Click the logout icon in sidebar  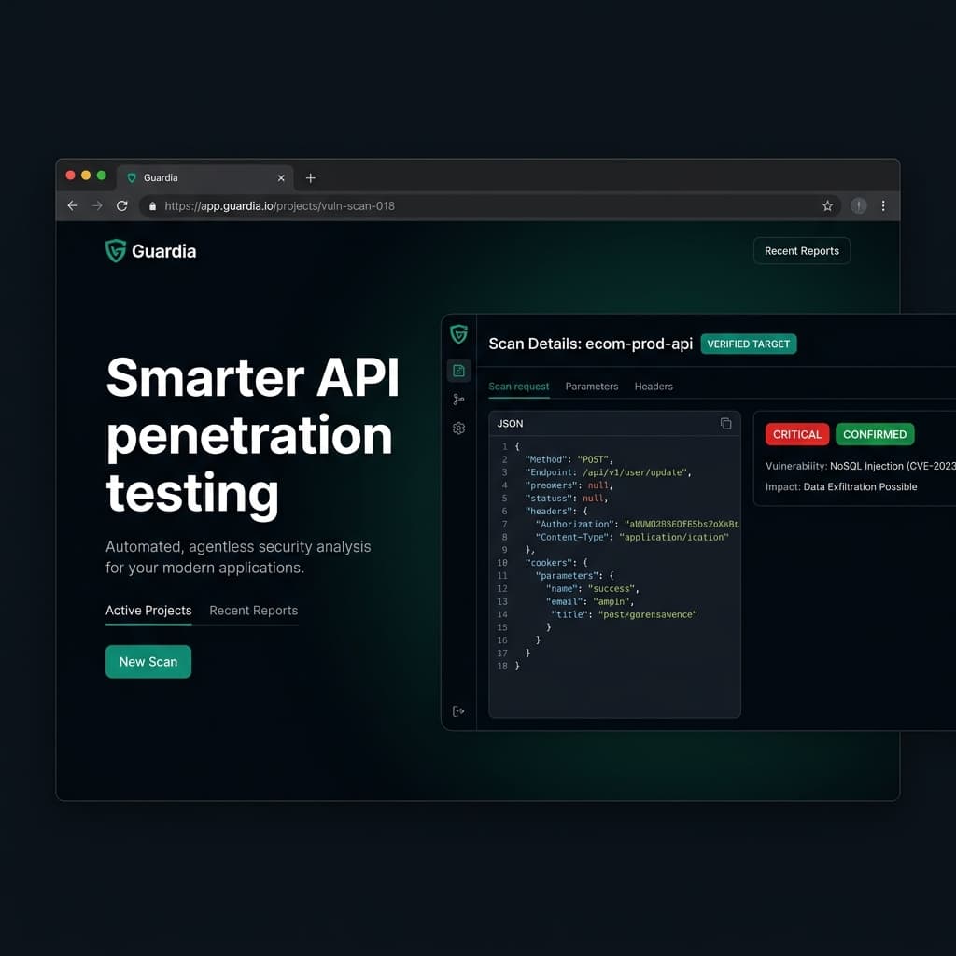tap(458, 710)
